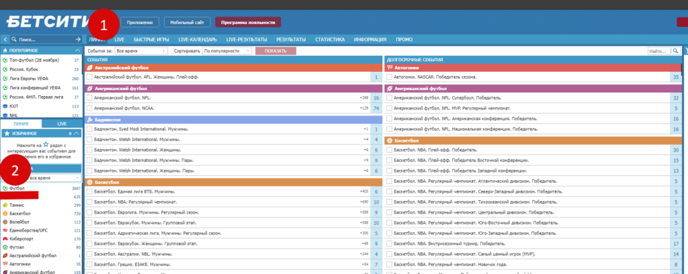Screen dimensions: 688x274
Task: Click the flag icon beside Автогонки in the sidebar
Action: 5,264
